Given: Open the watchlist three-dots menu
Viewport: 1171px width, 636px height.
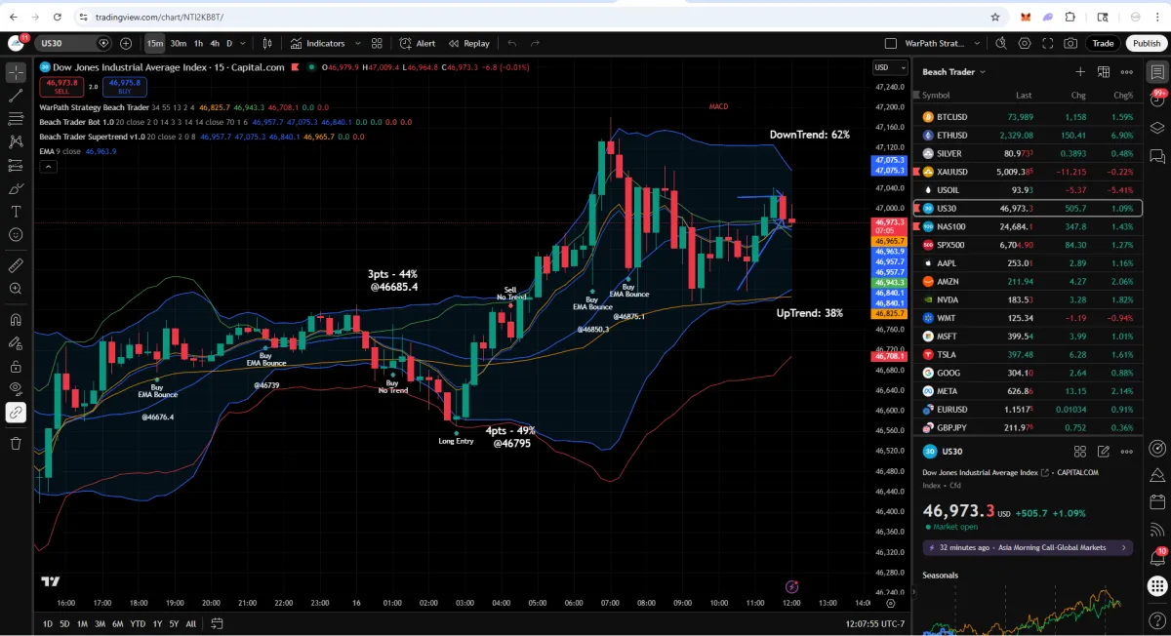Looking at the screenshot, I should [x=1126, y=72].
